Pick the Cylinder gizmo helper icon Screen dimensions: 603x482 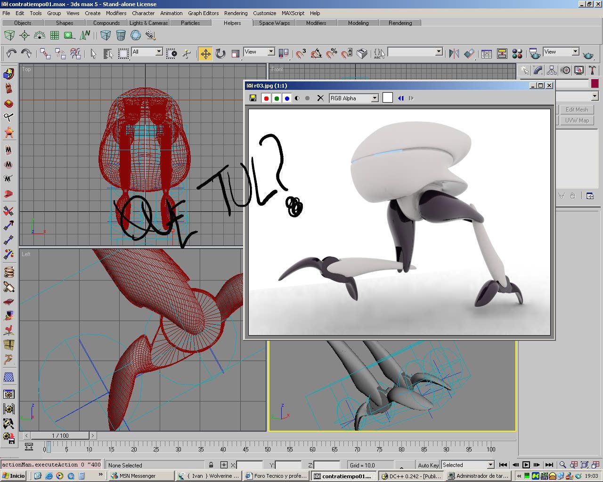pos(121,35)
